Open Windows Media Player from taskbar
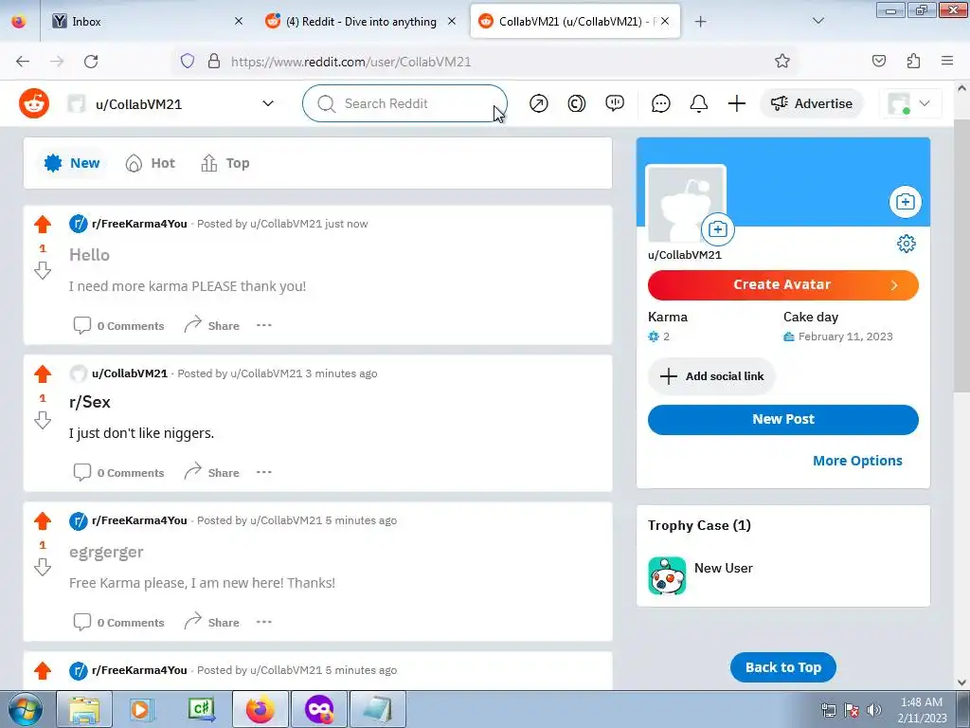This screenshot has width=970, height=728. pos(140,709)
